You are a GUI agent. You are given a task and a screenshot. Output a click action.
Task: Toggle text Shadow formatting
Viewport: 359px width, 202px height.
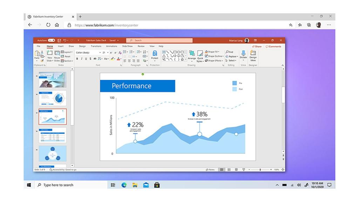[x=90, y=59]
